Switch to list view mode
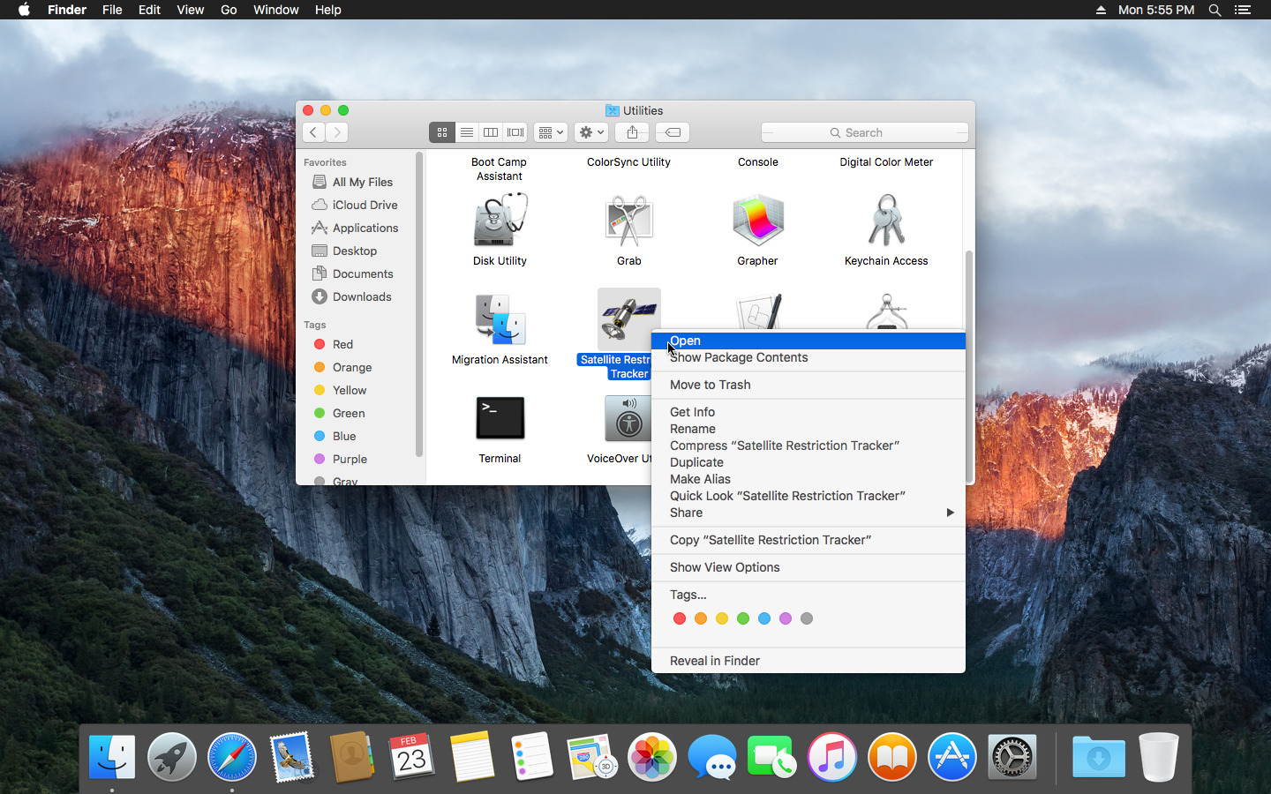1271x794 pixels. pyautogui.click(x=467, y=132)
